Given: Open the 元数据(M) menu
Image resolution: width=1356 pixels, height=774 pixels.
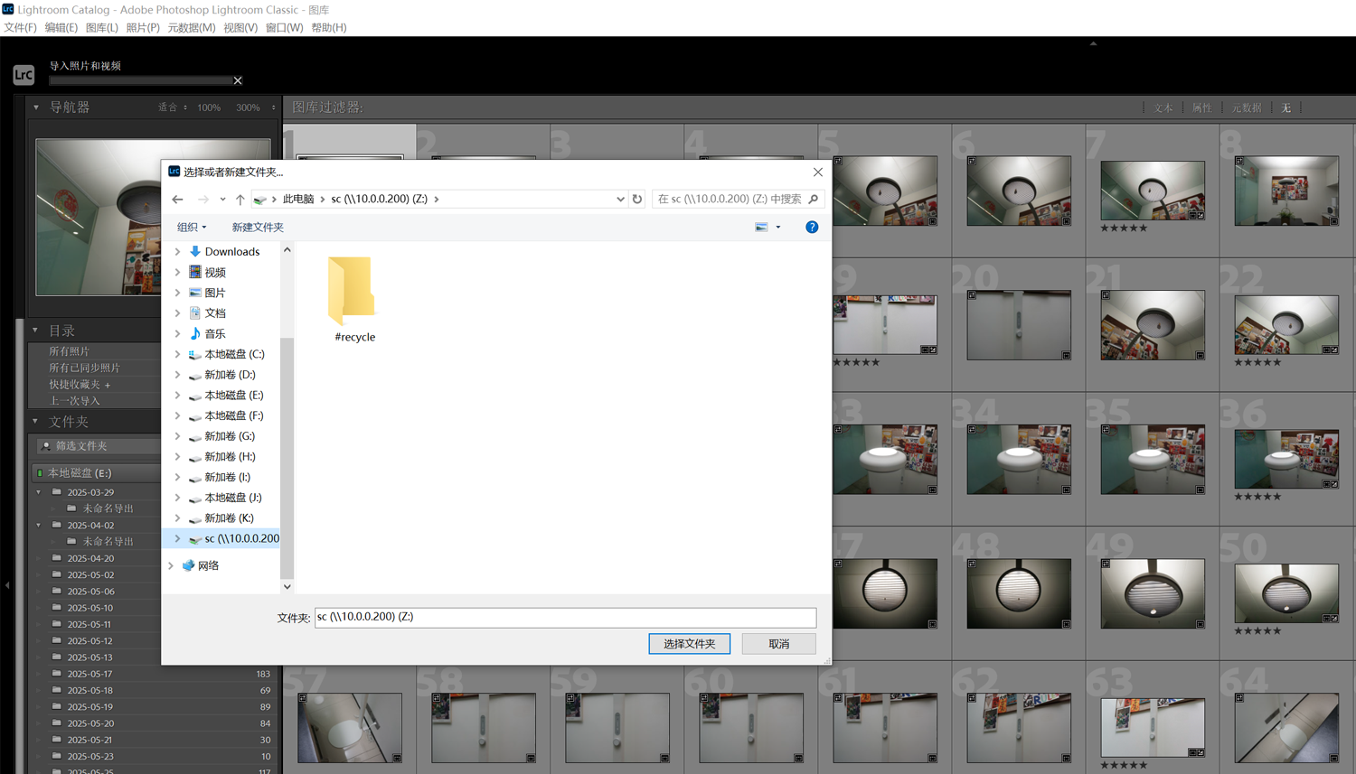Looking at the screenshot, I should pyautogui.click(x=191, y=28).
